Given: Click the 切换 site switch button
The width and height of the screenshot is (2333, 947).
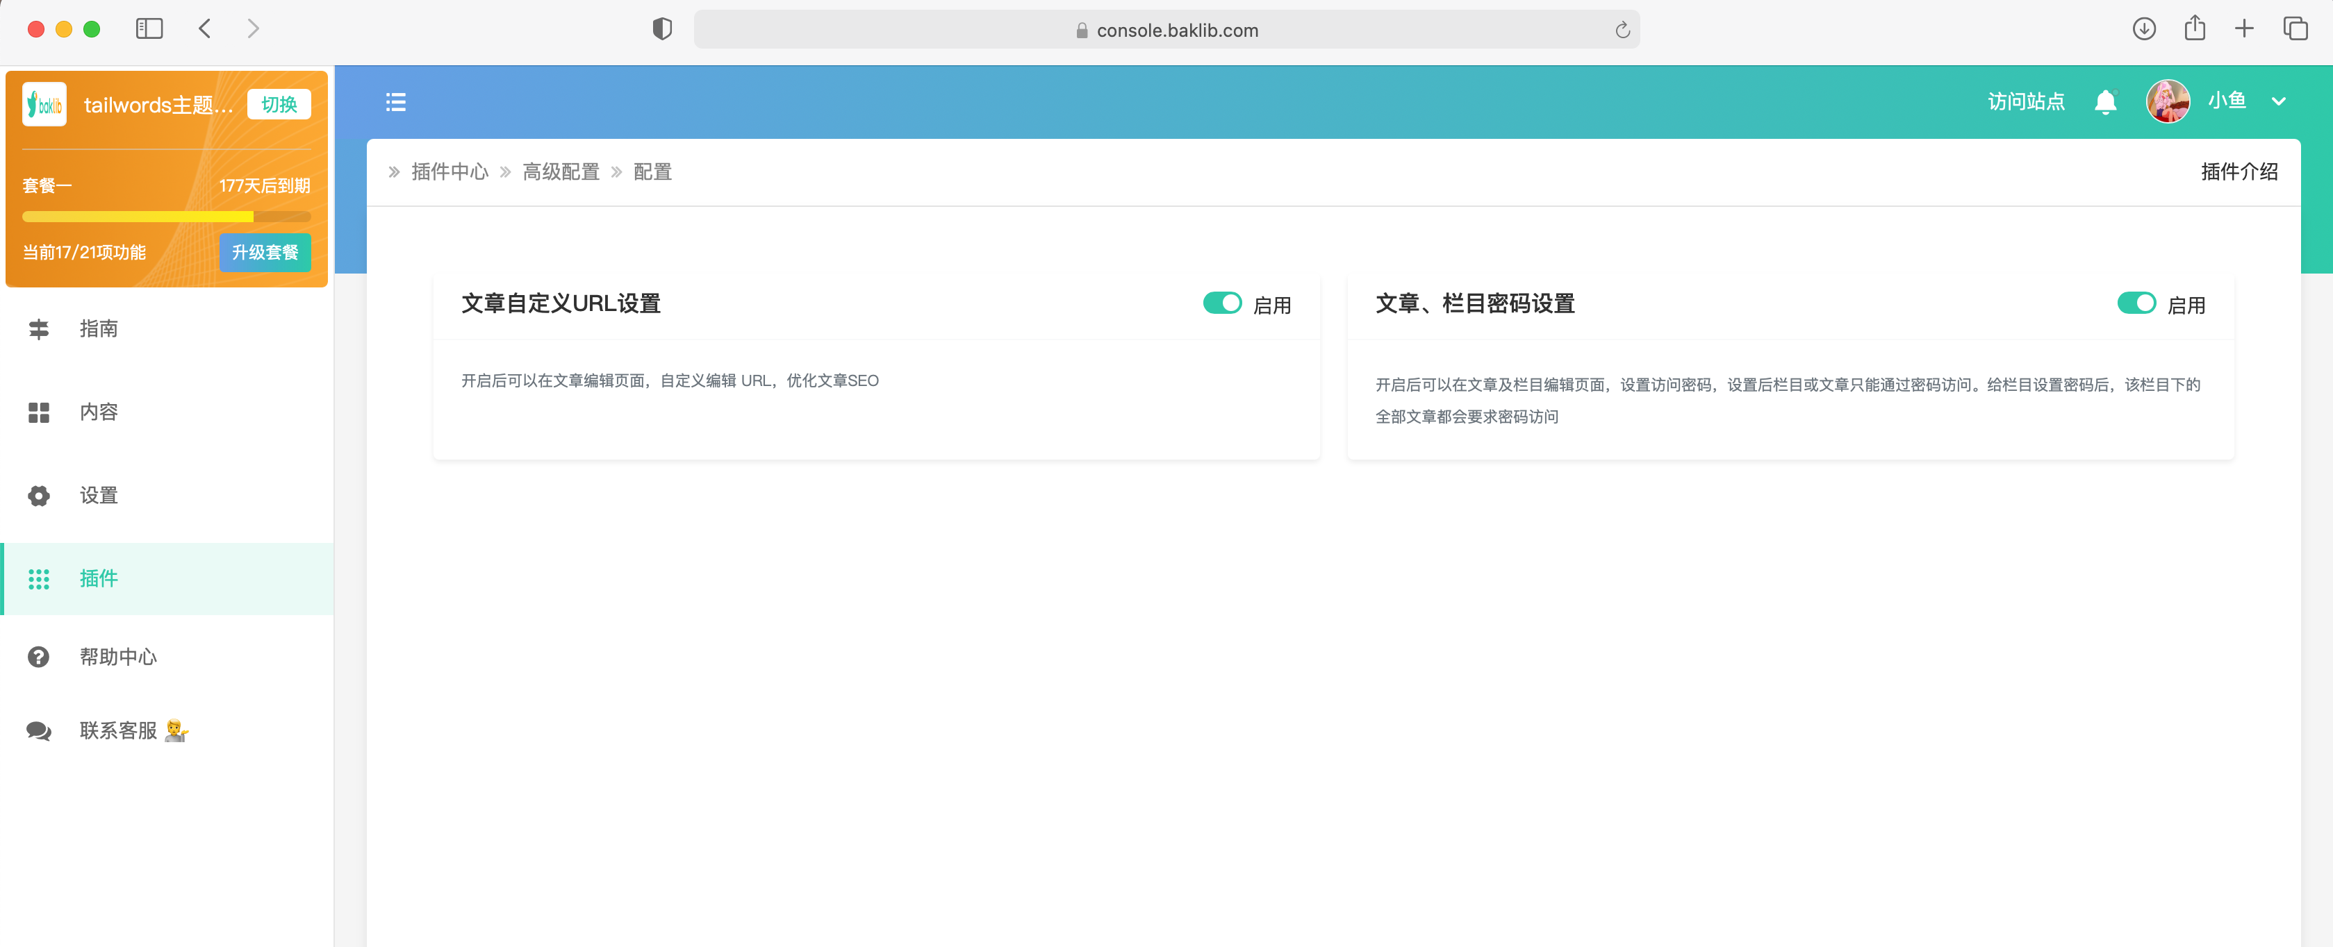Looking at the screenshot, I should (x=279, y=105).
